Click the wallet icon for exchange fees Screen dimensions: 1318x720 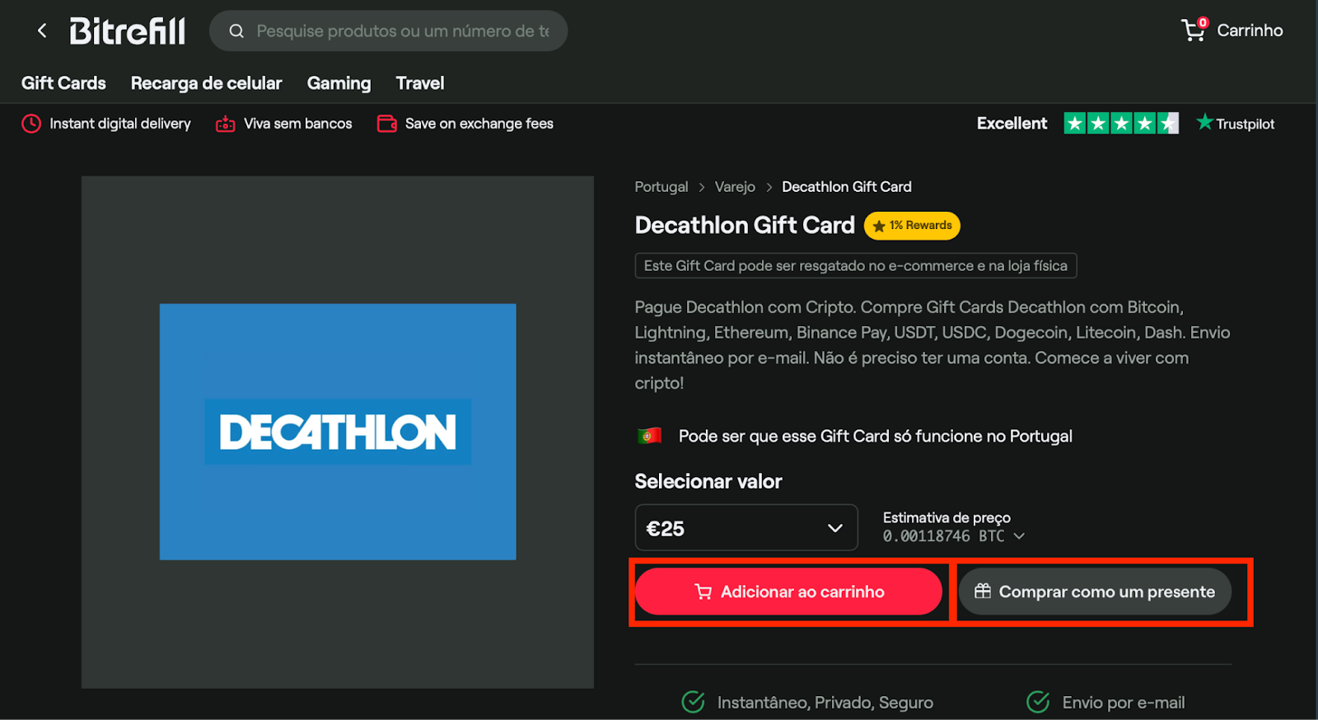(387, 124)
